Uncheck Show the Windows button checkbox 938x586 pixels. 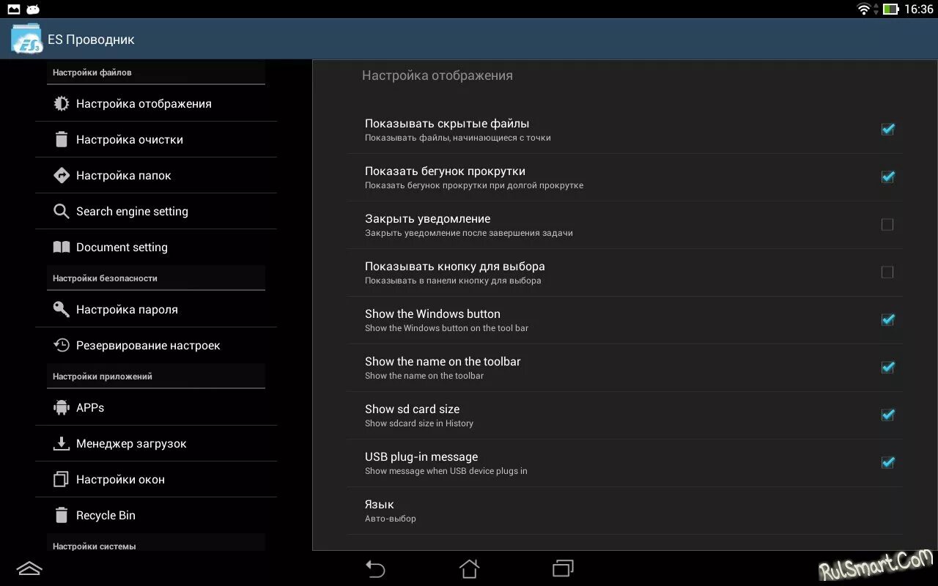click(887, 319)
